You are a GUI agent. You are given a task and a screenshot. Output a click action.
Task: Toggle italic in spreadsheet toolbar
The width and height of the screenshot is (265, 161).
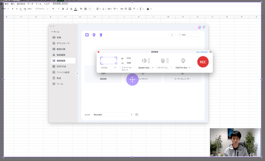point(67,9)
